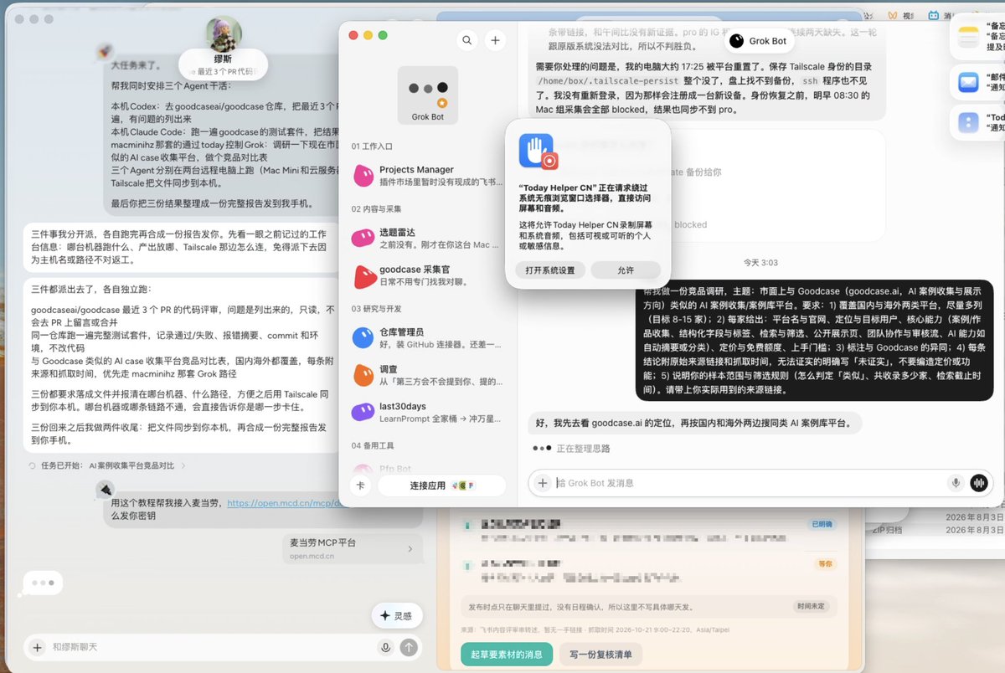Click the 调查 orange avatar icon
This screenshot has width=1005, height=673.
[x=363, y=374]
